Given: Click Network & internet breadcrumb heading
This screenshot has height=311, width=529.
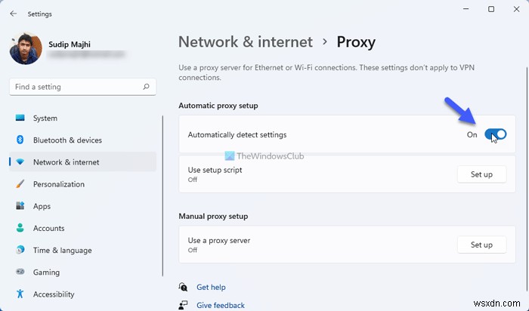Looking at the screenshot, I should (245, 42).
